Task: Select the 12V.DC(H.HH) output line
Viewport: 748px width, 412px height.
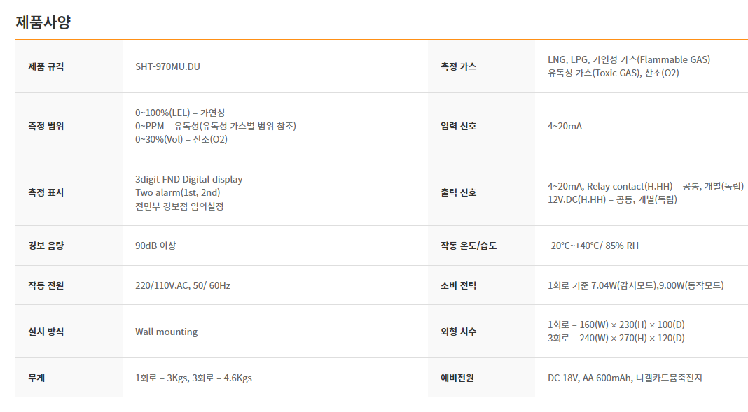Action: coord(612,199)
